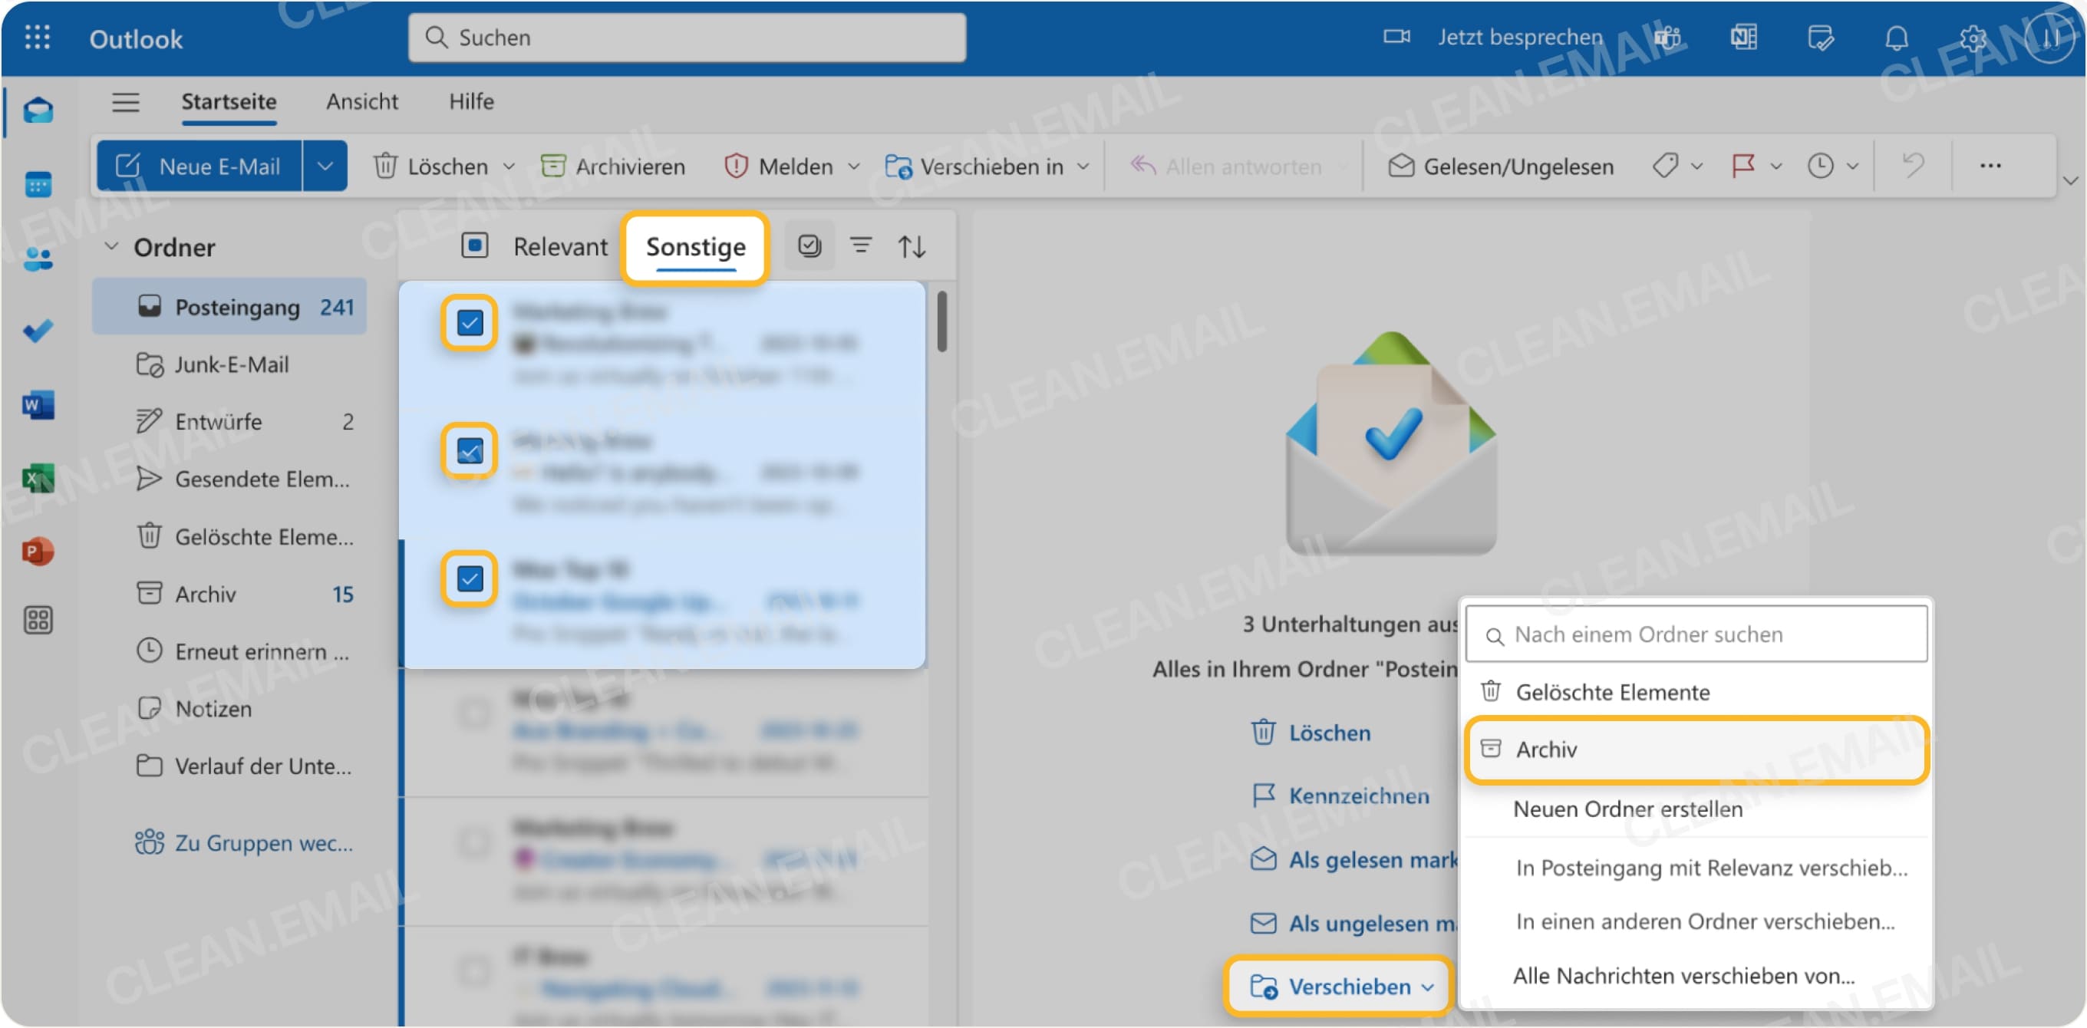Viewport: 2087px width, 1028px height.
Task: Open the Neue E-Mail dropdown arrow
Action: coord(325,166)
